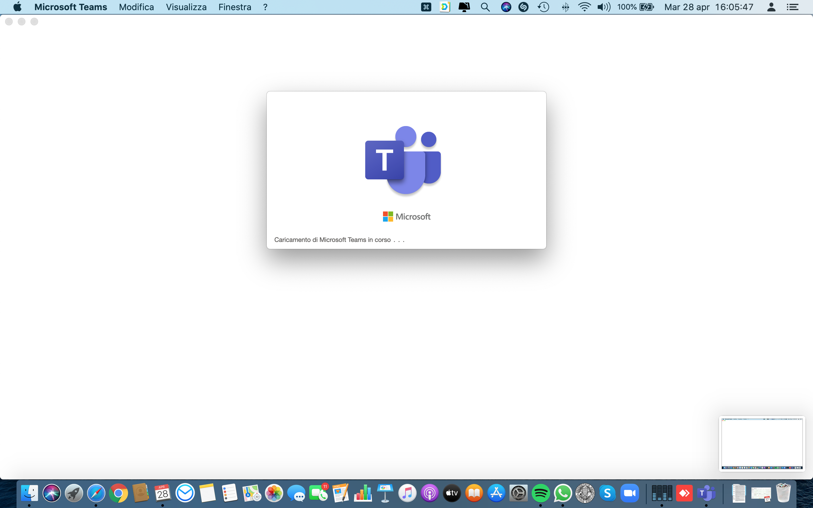The height and width of the screenshot is (508, 813).
Task: Open the Modifica menu
Action: (136, 7)
